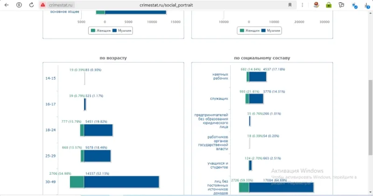Open the translate extension icon
This screenshot has width=373, height=196.
(355, 6)
